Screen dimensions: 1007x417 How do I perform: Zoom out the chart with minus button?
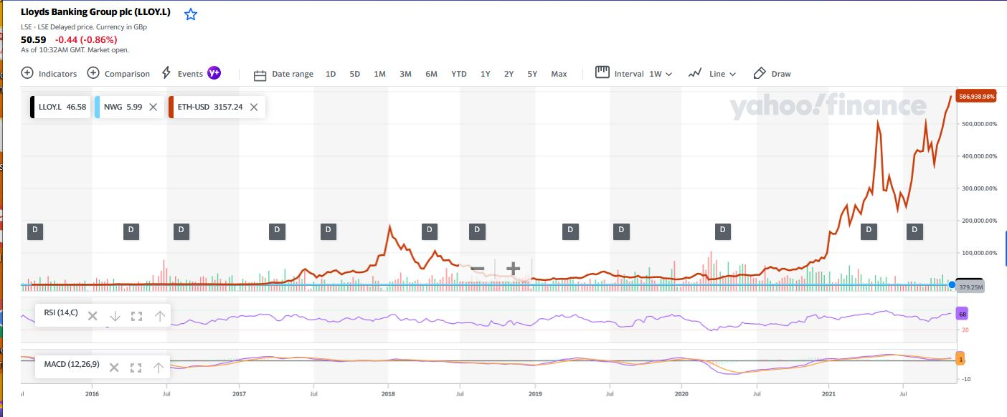coord(478,269)
